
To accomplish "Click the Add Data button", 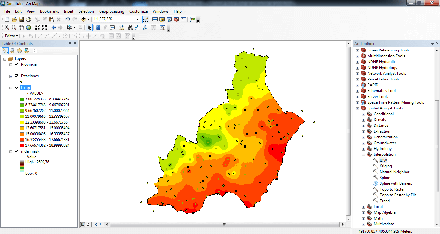I will click(84, 19).
